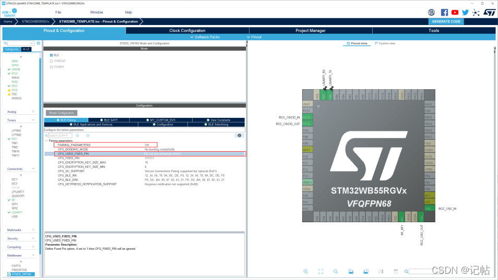Screen dimensions: 498x280
Task: Open the MY_CUSTOM_SVC tab
Action: tap(161, 120)
